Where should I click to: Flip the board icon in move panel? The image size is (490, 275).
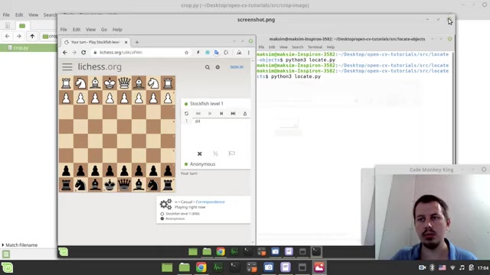coord(186,114)
